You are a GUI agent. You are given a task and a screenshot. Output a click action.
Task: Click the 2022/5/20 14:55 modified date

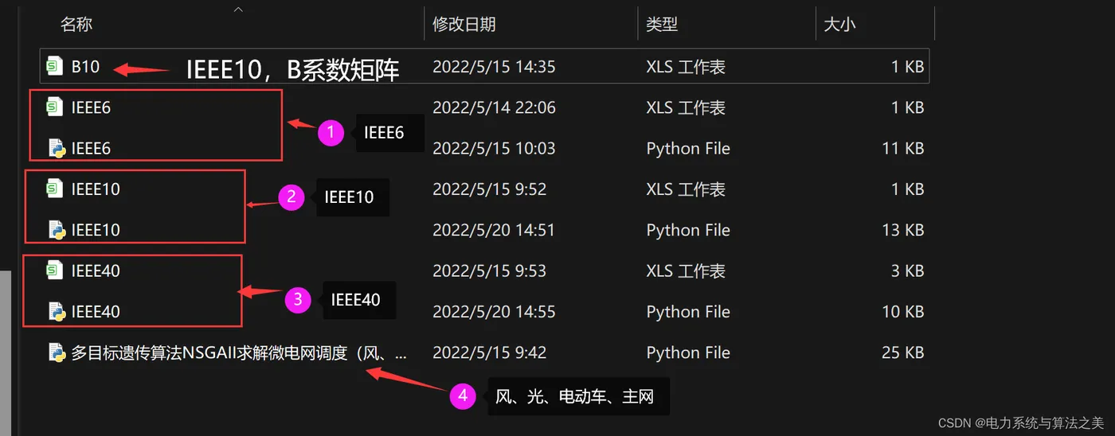[x=494, y=312]
